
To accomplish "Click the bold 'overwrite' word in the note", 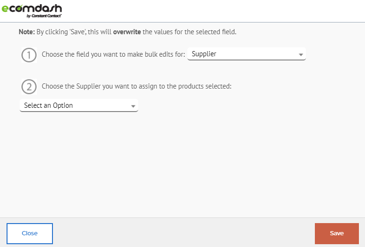I will pos(127,32).
